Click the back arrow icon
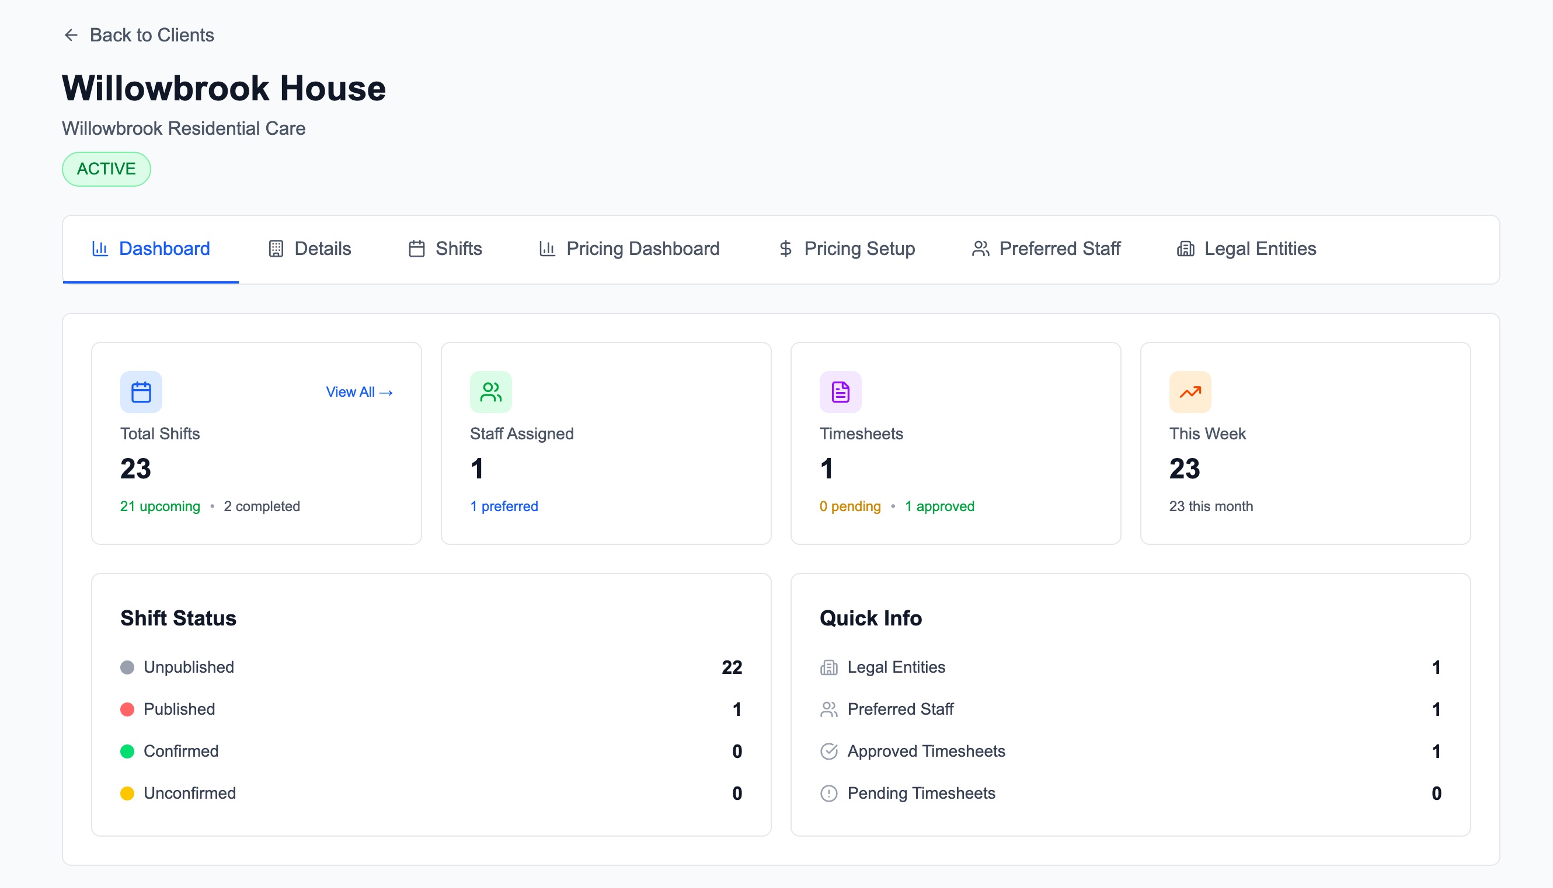Viewport: 1553px width, 888px height. pyautogui.click(x=71, y=36)
